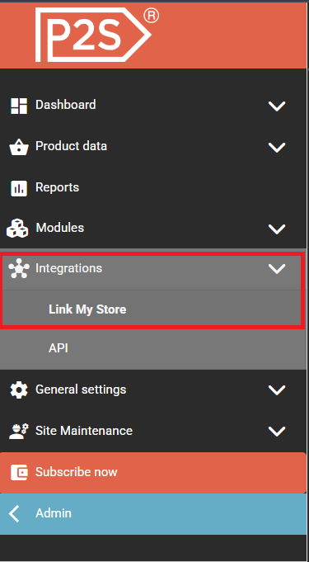Click the Subscribe now wallet icon
Viewport: 309px width, 562px height.
point(19,472)
